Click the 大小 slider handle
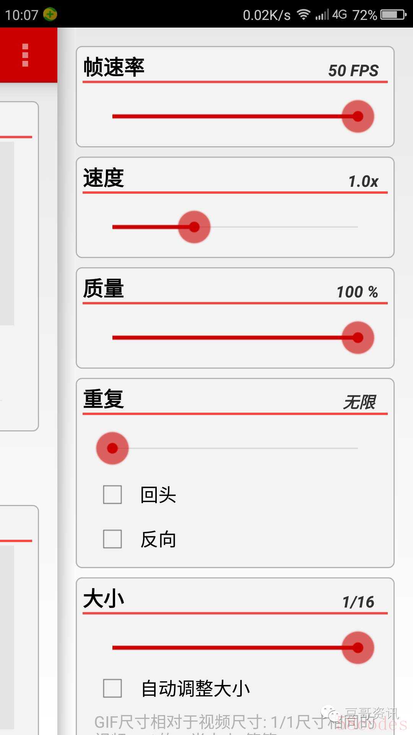 click(358, 648)
